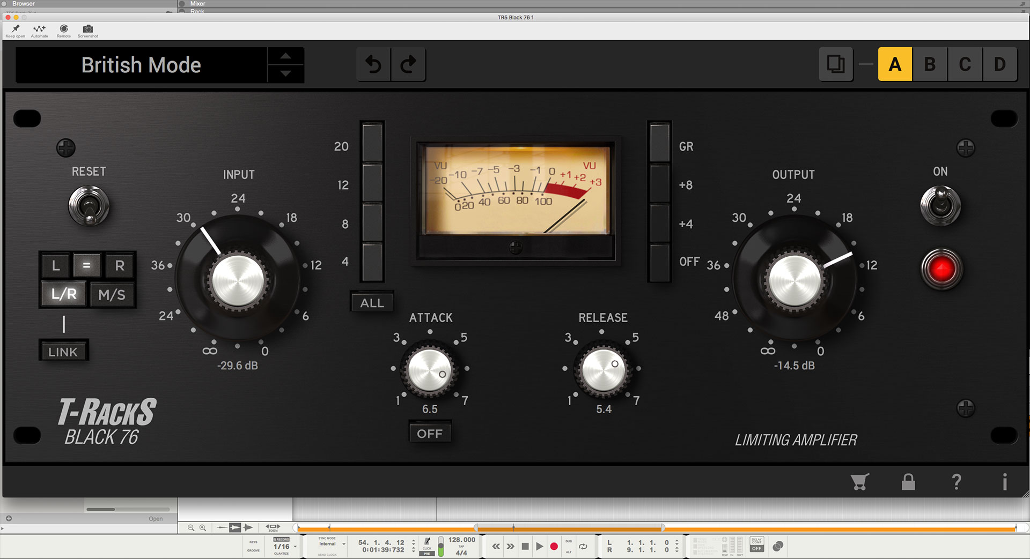Toggle the LINK button
The image size is (1030, 559).
(63, 352)
